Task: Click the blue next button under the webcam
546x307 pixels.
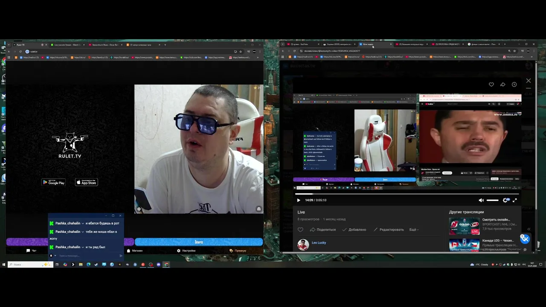Action: 199,242
